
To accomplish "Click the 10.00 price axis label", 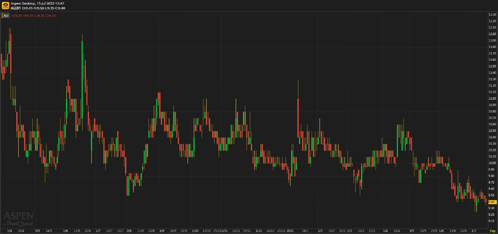I will (x=492, y=163).
